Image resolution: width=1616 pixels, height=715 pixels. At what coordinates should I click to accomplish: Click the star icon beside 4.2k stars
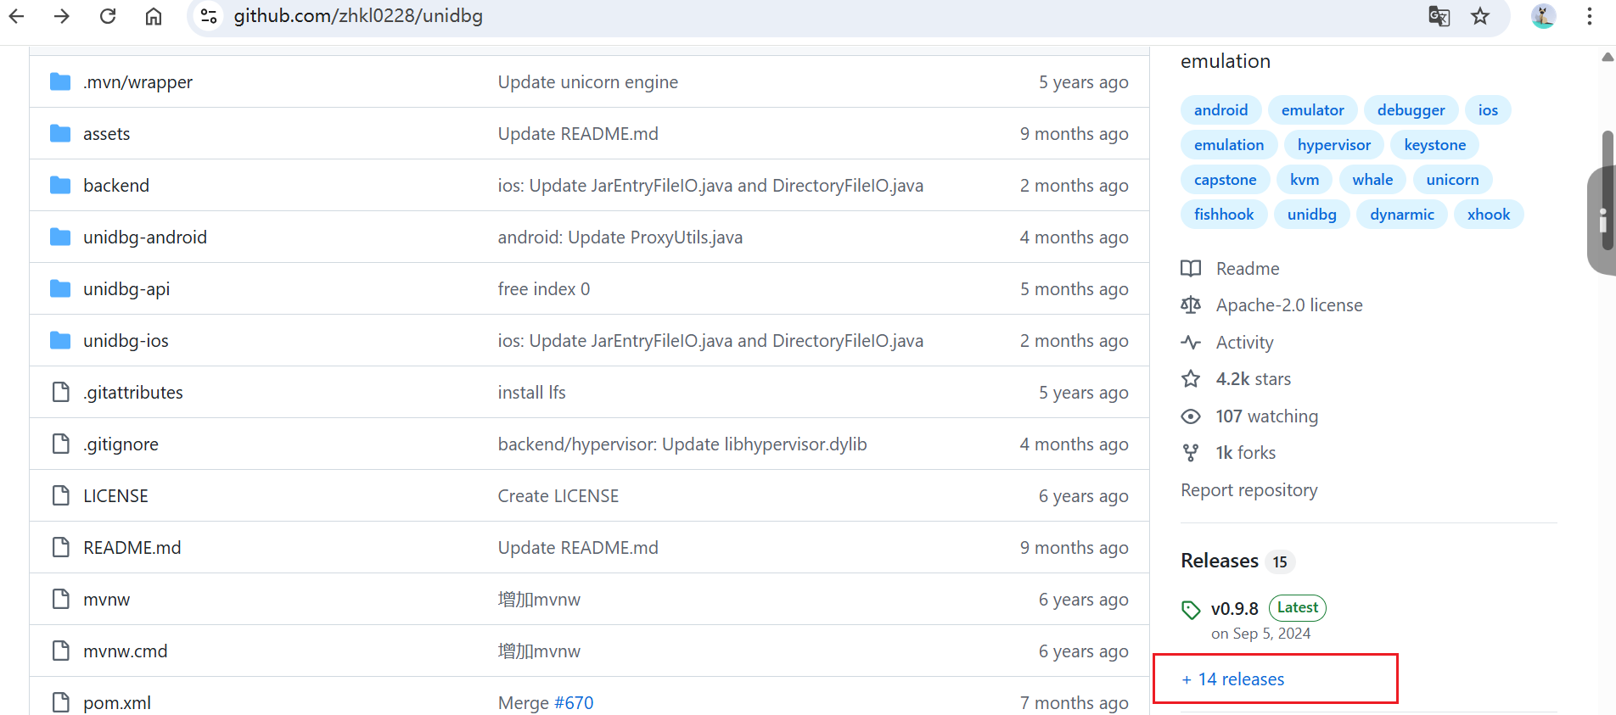click(1191, 378)
